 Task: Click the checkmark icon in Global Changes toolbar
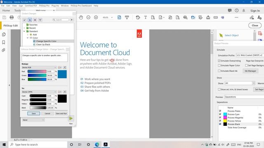pyautogui.click(x=25, y=20)
